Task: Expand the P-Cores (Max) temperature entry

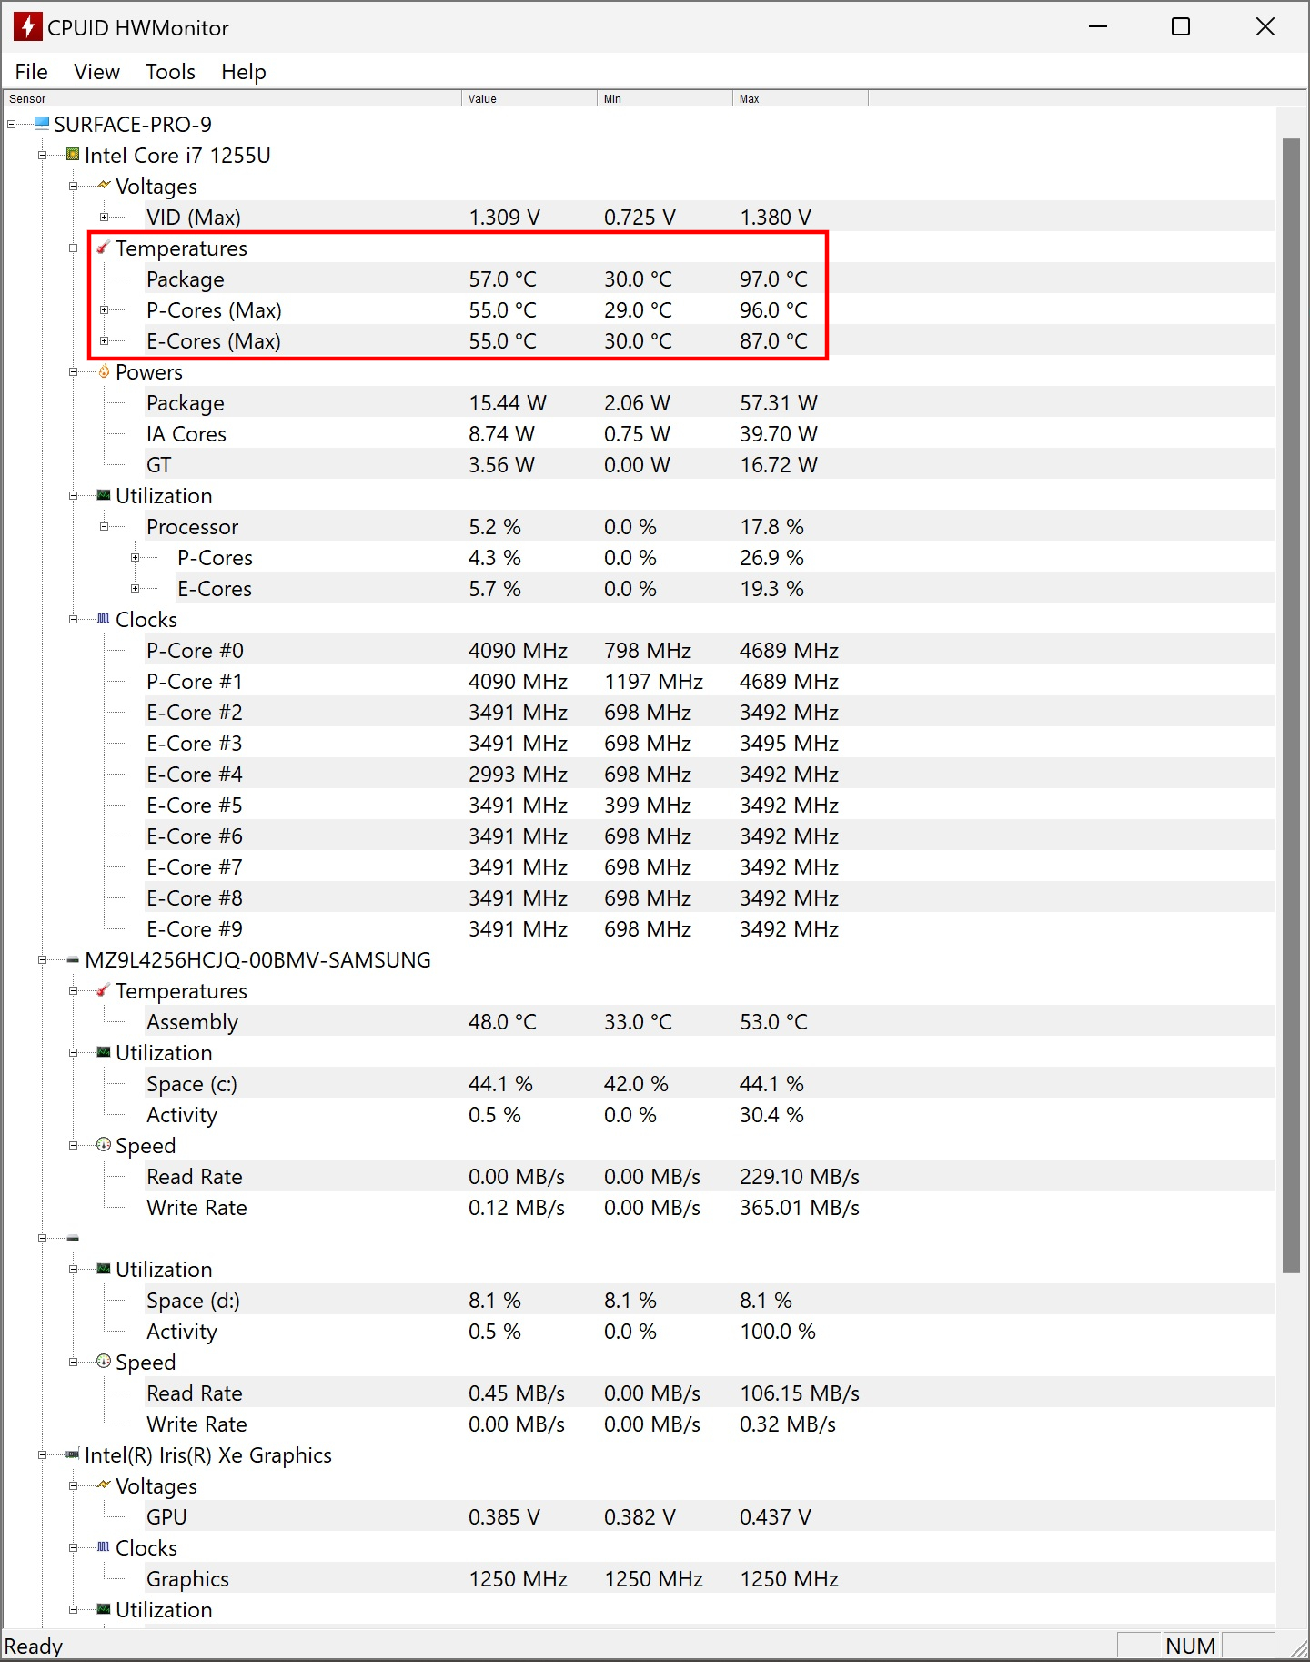Action: 104,309
